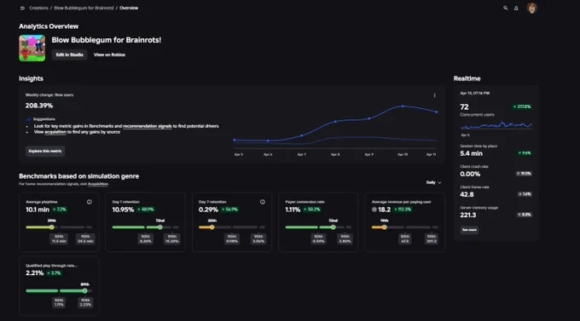Follow the recommendation signals link
Screen dimensions: 580x321
148,126
